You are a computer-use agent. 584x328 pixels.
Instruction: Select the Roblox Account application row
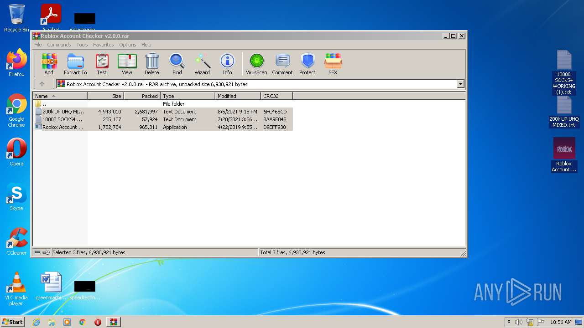[163, 127]
